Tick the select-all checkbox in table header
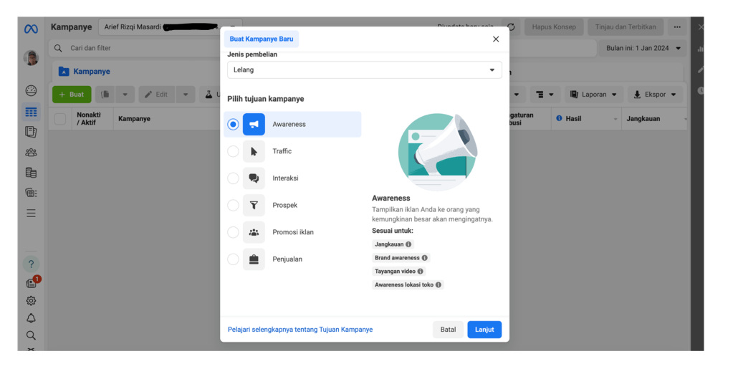This screenshot has width=733, height=374. [x=60, y=119]
